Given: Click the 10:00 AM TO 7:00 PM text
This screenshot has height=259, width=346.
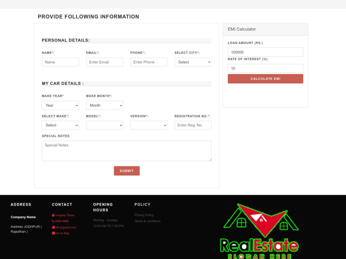Looking at the screenshot, I should [x=108, y=226].
